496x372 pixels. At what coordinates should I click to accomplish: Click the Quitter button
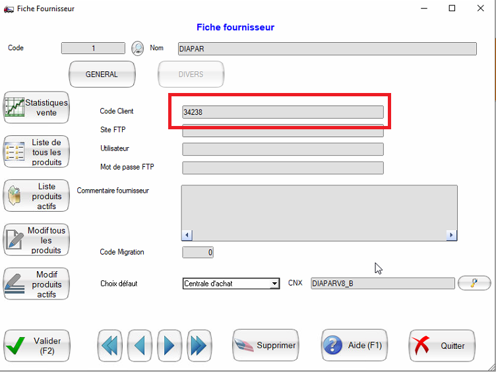[441, 346]
